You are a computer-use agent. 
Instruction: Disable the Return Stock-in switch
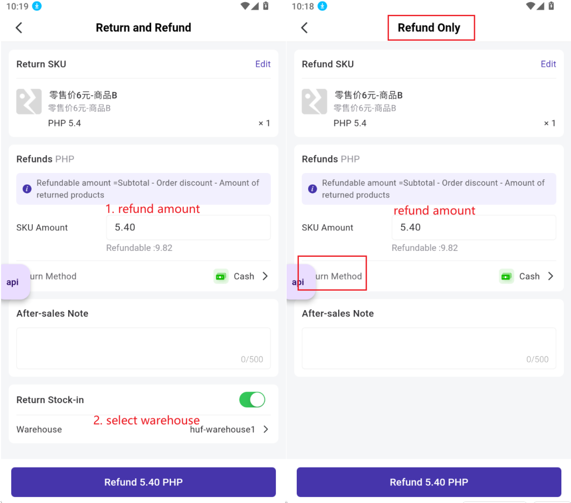pyautogui.click(x=252, y=400)
